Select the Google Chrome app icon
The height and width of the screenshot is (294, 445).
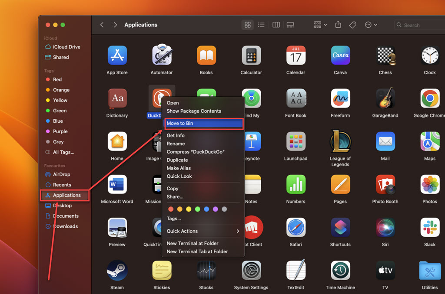coord(430,98)
